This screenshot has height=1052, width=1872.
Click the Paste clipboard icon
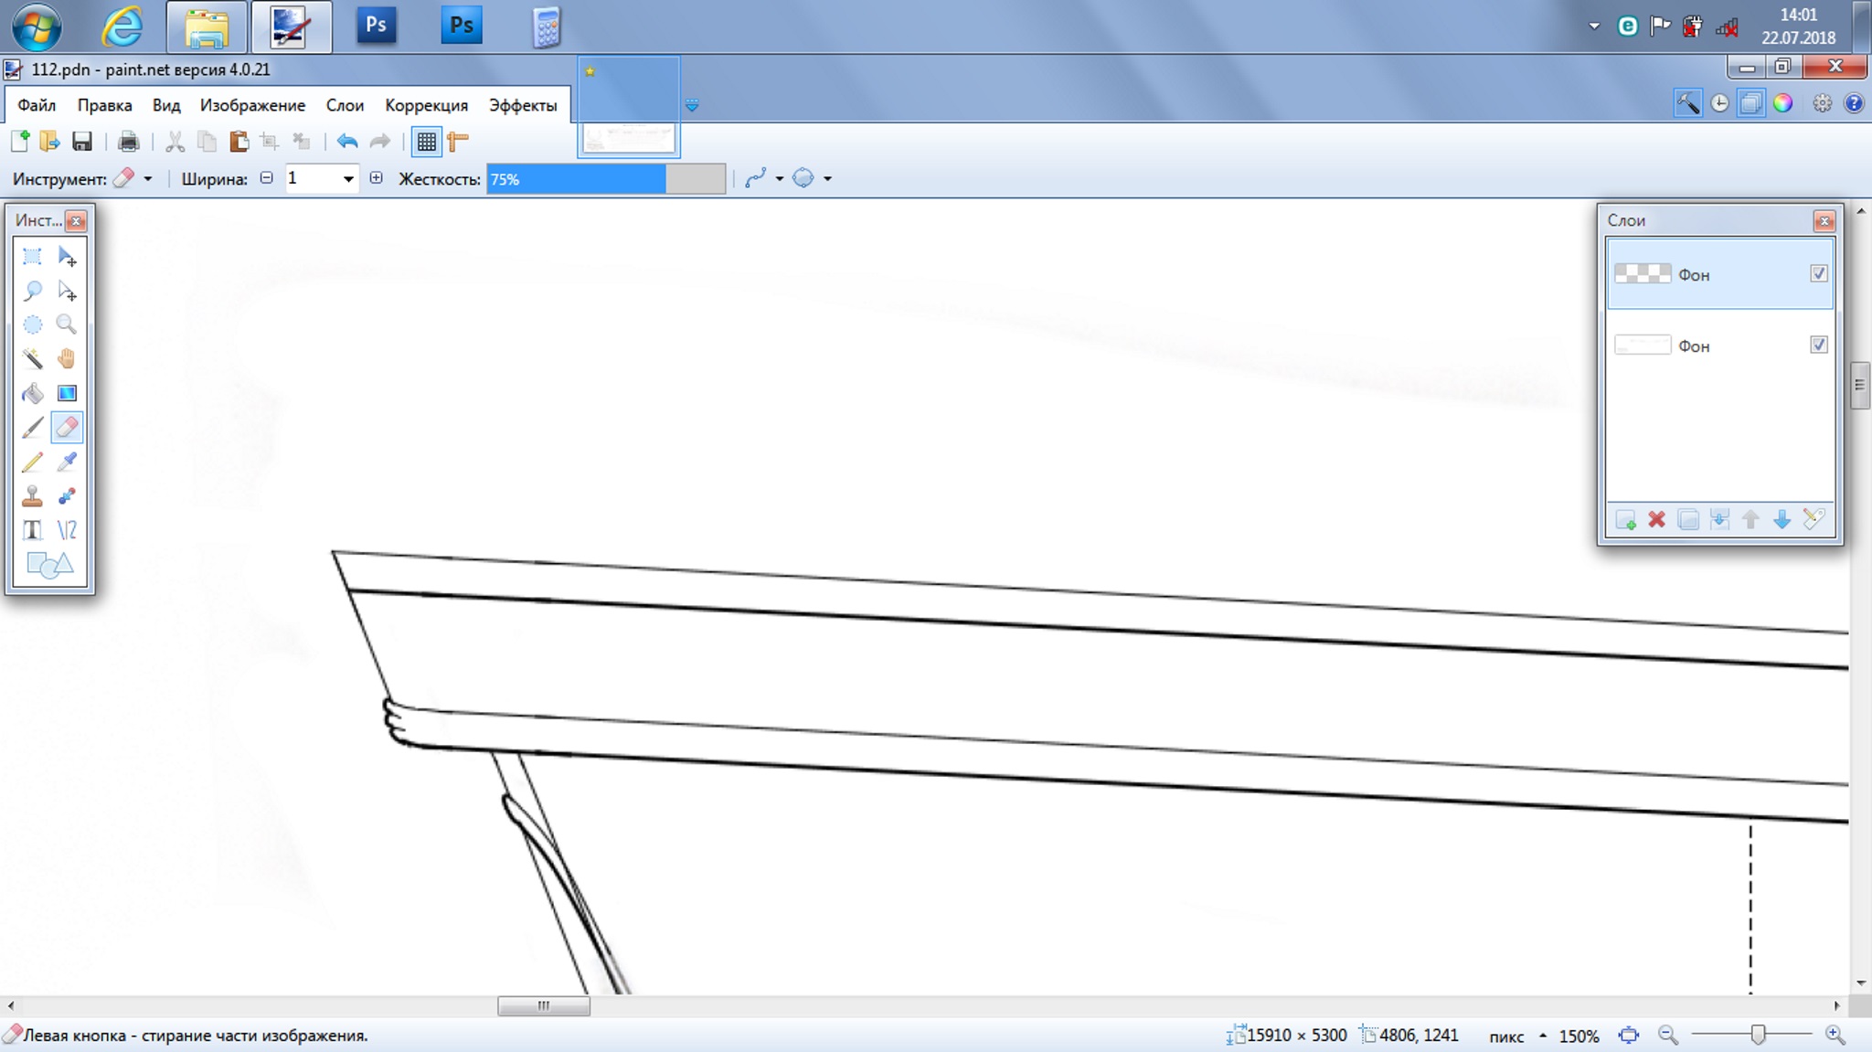point(239,141)
